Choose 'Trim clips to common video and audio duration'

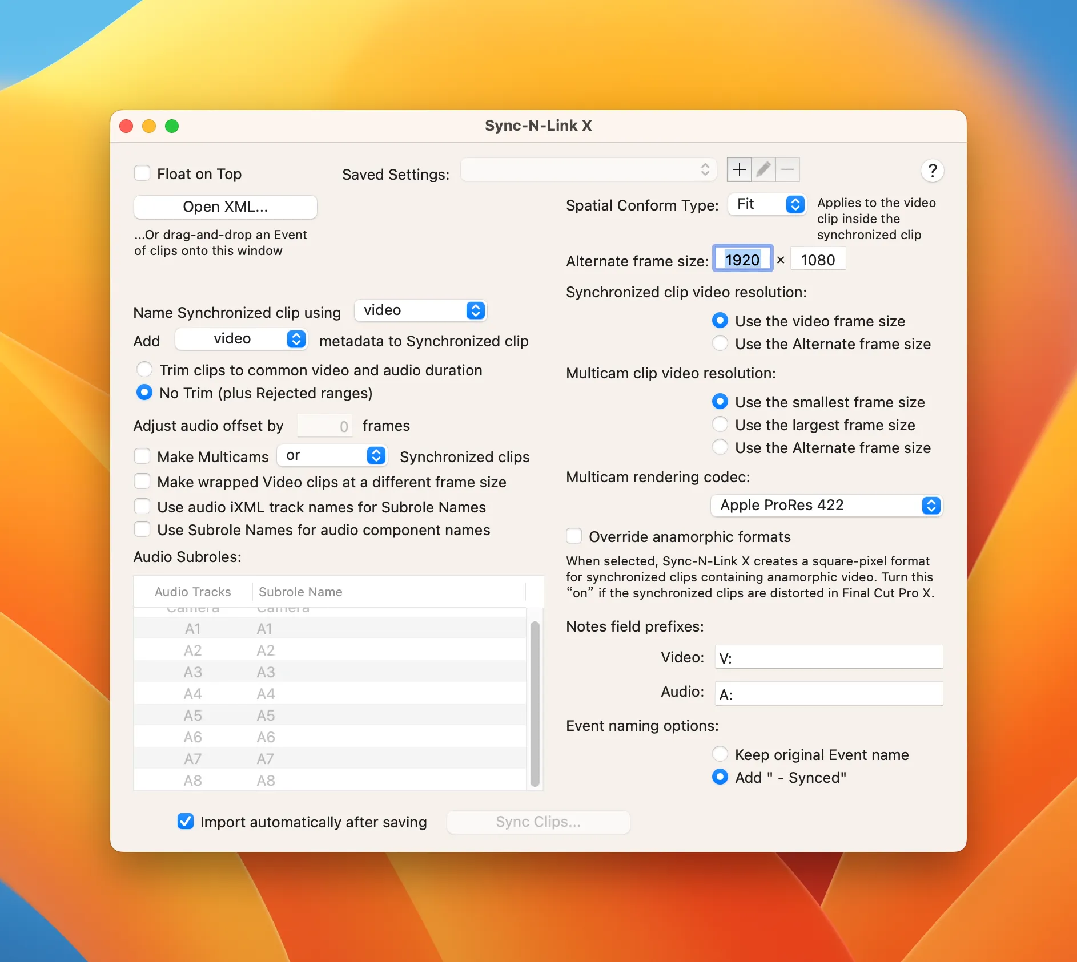point(144,370)
